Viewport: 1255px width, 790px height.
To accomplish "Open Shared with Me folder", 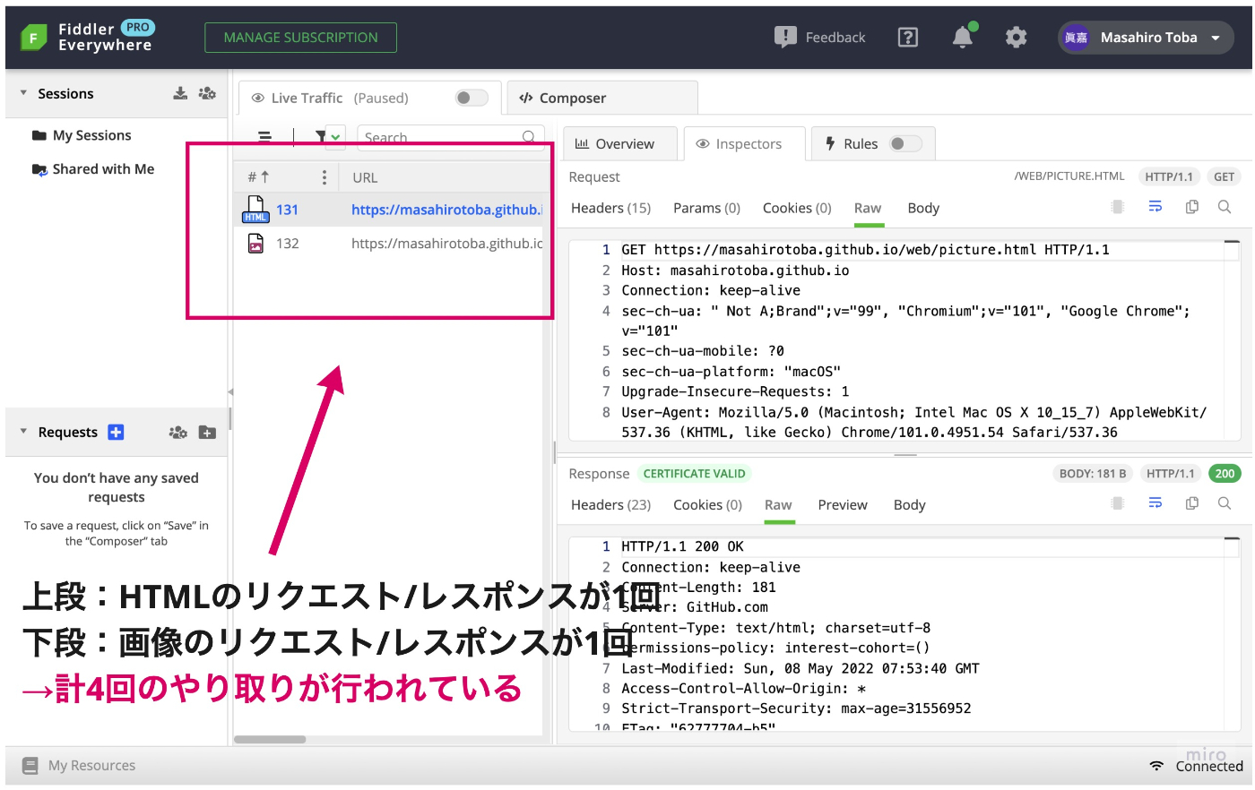I will [x=103, y=168].
